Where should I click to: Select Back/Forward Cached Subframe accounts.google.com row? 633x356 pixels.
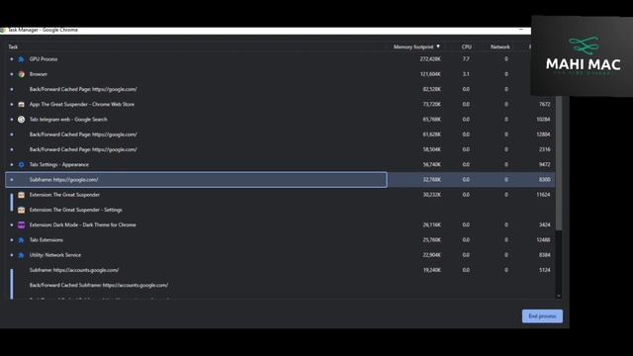pos(280,286)
